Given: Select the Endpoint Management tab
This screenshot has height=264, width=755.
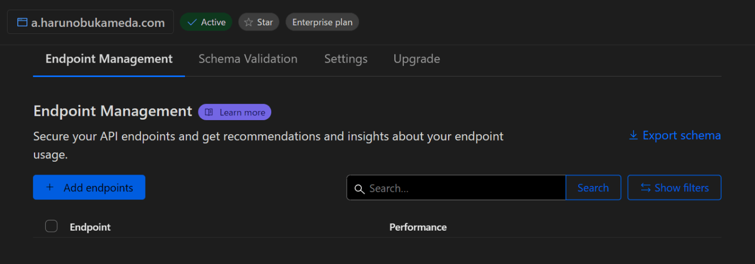Looking at the screenshot, I should (x=109, y=59).
